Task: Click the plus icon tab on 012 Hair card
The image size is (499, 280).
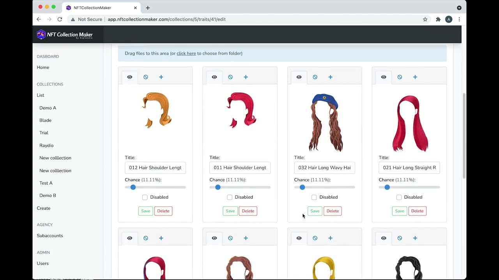Action: (161, 77)
